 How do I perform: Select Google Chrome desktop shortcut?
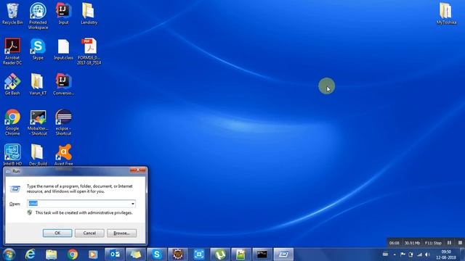coord(12,123)
